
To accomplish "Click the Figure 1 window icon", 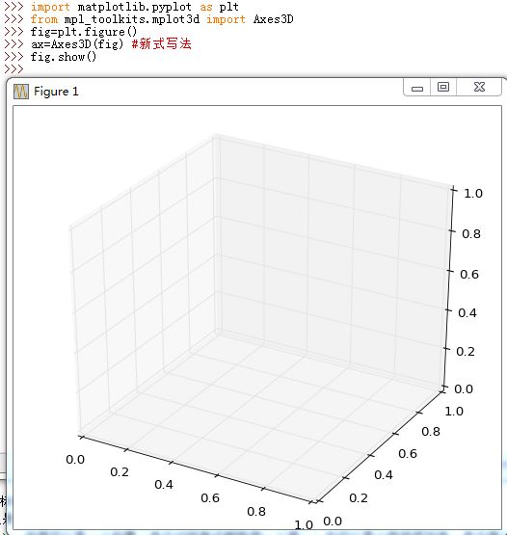I will click(x=21, y=92).
